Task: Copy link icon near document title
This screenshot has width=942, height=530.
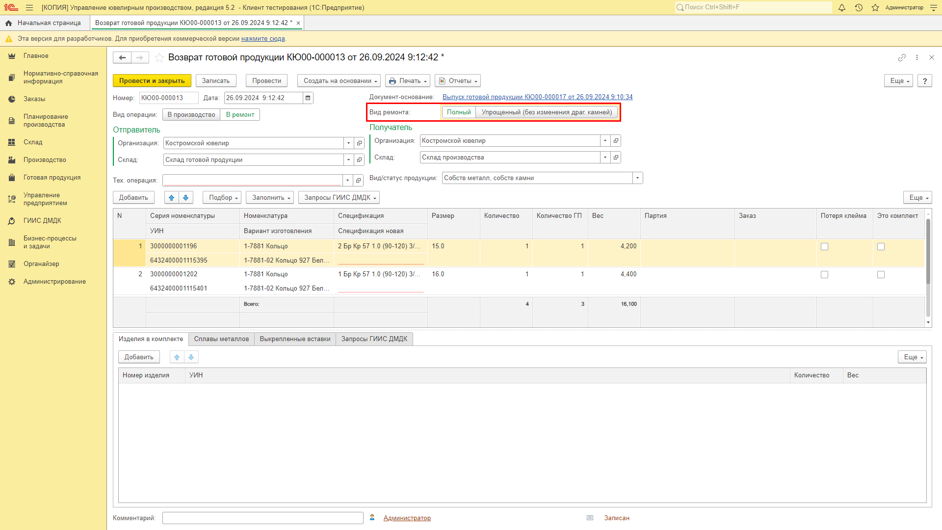Action: point(902,57)
